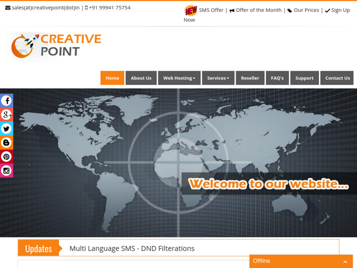Open the FAQ's menu item
The height and width of the screenshot is (268, 357).
click(277, 78)
